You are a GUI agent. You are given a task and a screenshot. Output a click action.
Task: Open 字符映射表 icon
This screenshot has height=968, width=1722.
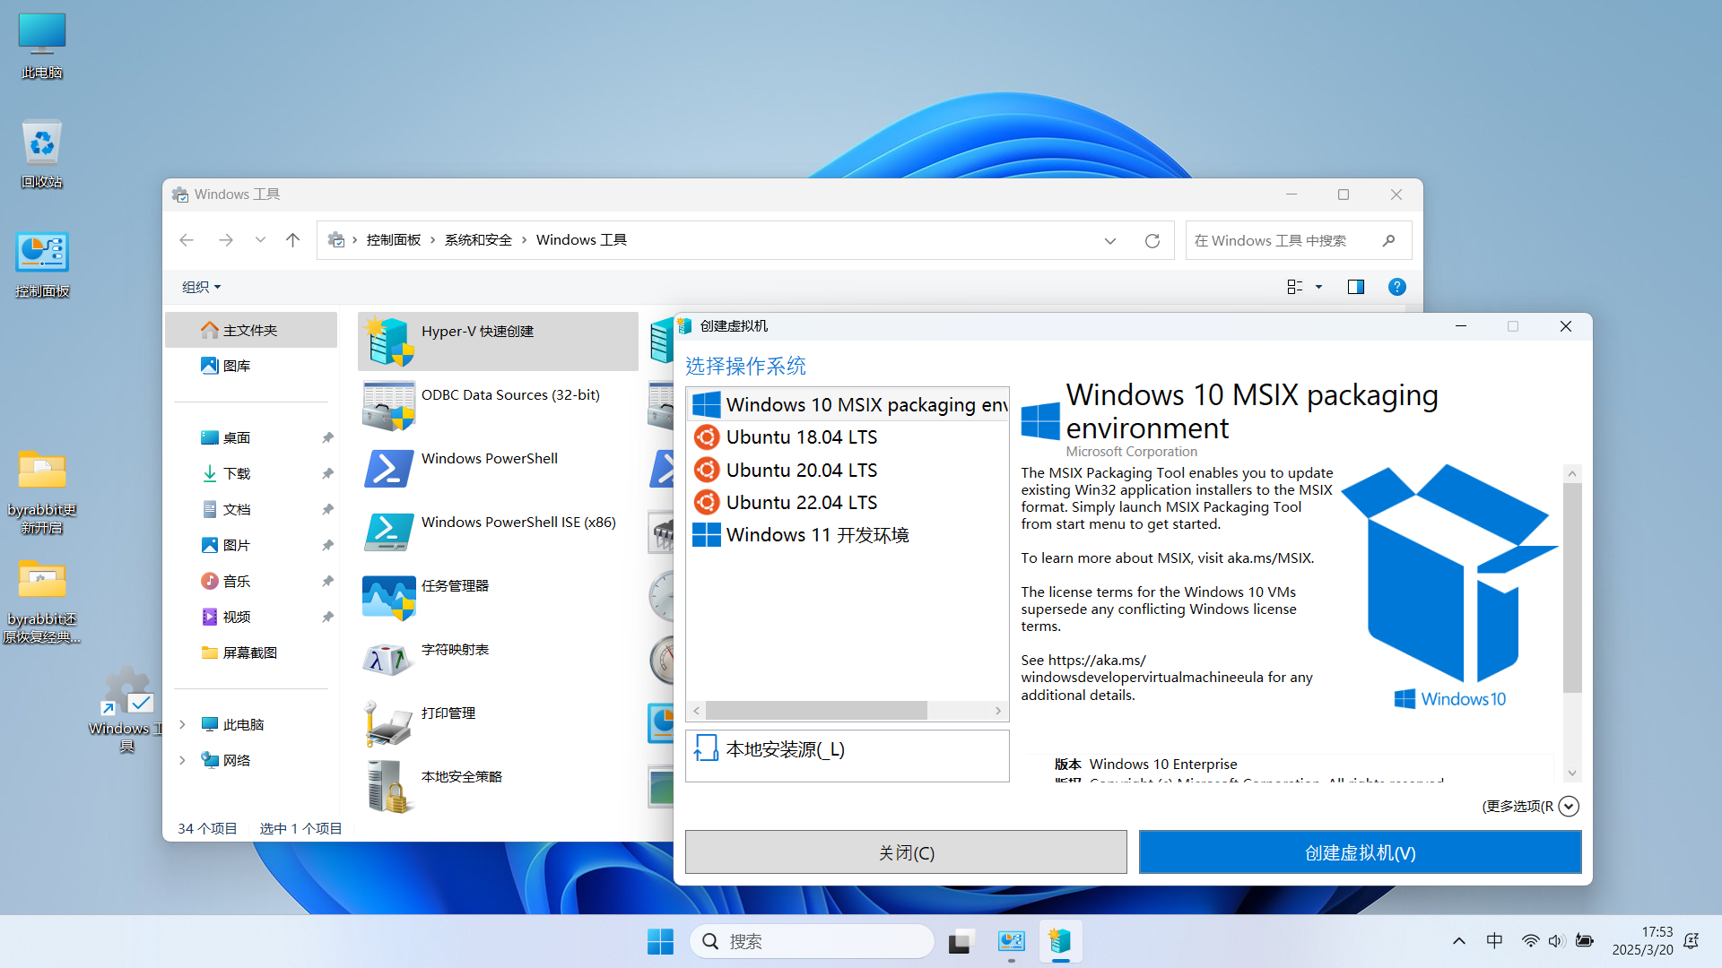389,660
